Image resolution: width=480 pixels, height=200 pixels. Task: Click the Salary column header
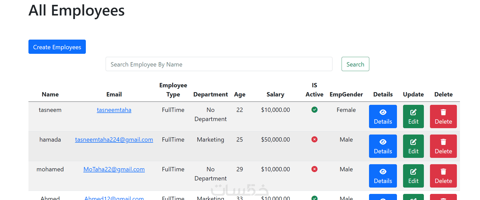275,94
